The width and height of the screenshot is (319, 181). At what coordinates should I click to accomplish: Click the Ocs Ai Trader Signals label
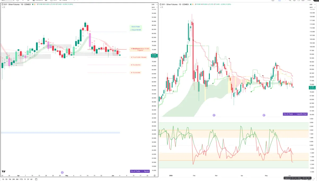tap(140, 171)
